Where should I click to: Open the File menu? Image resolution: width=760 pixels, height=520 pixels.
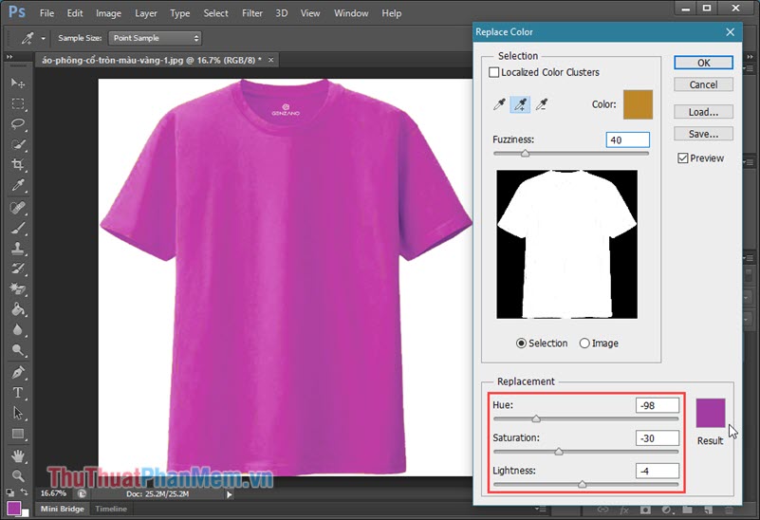tap(46, 13)
